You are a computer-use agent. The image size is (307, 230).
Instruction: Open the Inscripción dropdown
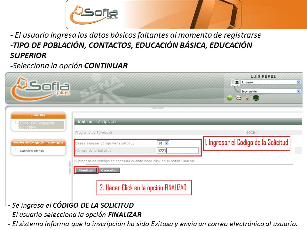[271, 91]
